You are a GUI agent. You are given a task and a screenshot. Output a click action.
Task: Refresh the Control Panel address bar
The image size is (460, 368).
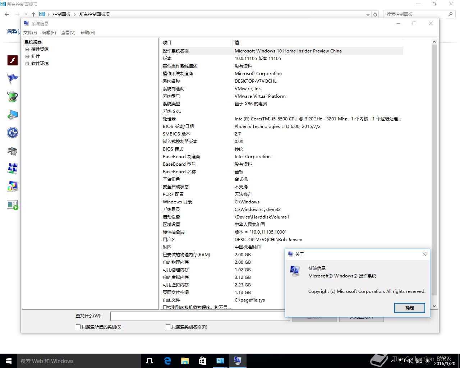point(375,14)
